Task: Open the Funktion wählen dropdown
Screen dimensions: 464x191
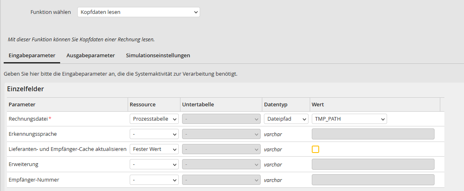Action: 138,12
